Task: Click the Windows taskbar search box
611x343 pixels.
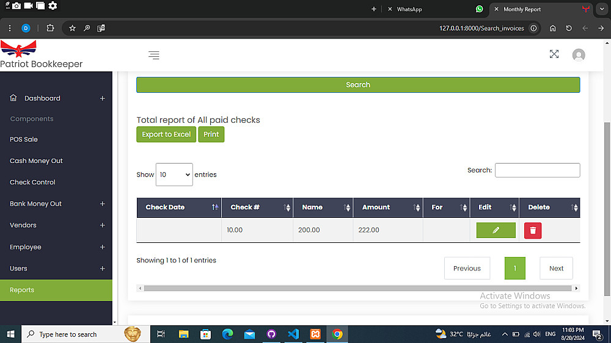Action: click(86, 334)
